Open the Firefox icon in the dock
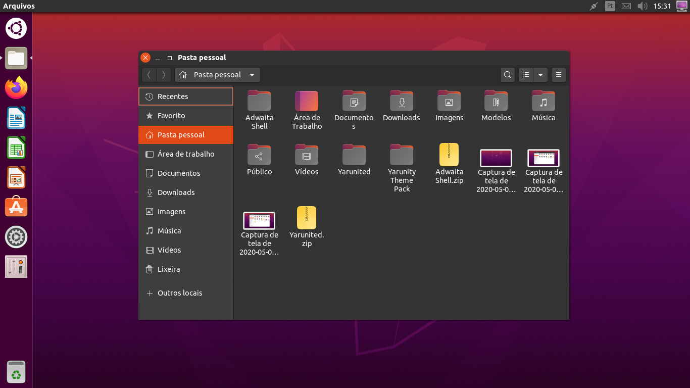This screenshot has width=690, height=388. 16,87
